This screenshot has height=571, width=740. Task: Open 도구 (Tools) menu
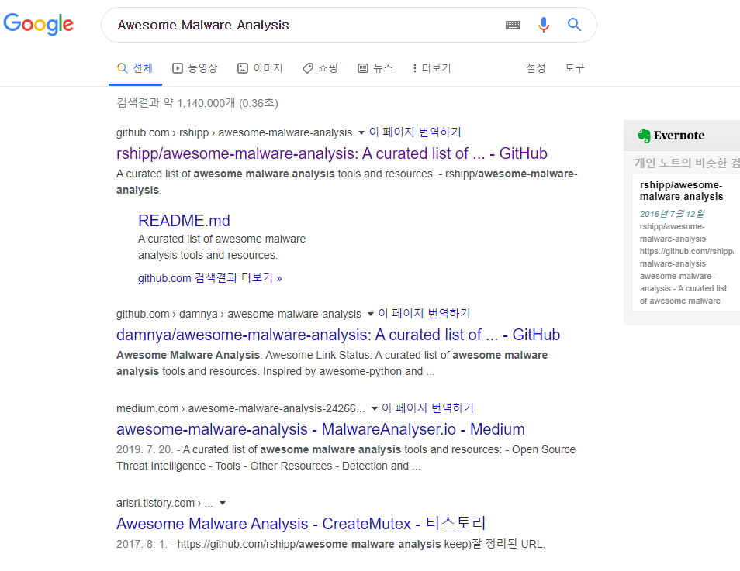point(574,68)
